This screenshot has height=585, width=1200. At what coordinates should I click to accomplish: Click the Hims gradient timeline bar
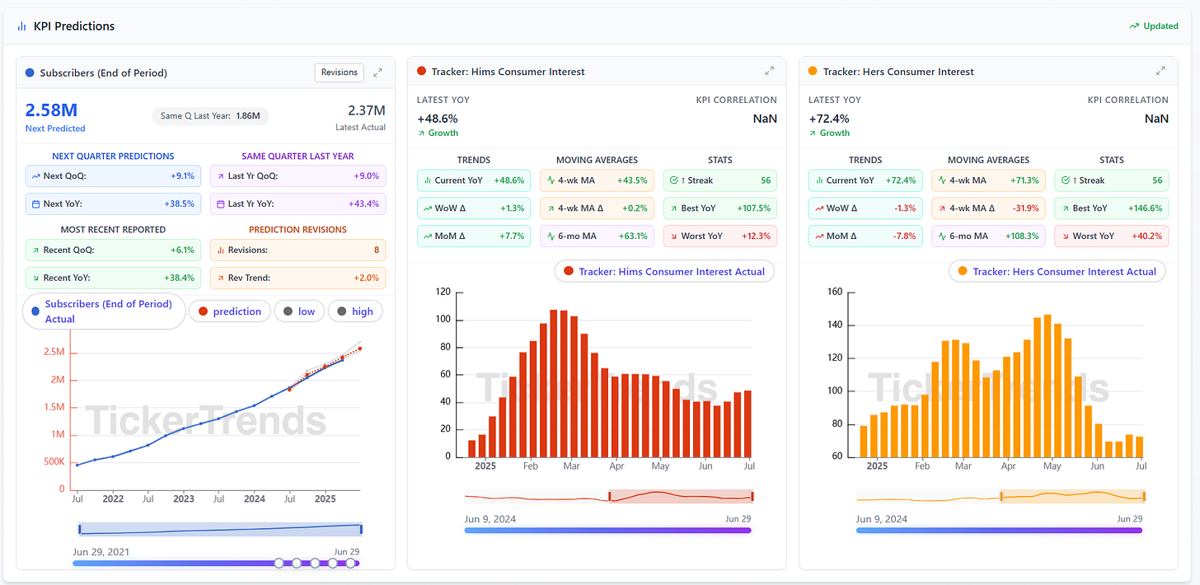click(608, 531)
